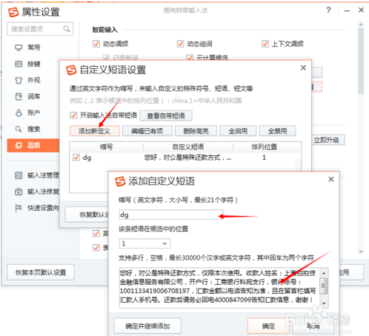Click the 账户 person icon
Screen dimensions: 369x336
(x=19, y=113)
